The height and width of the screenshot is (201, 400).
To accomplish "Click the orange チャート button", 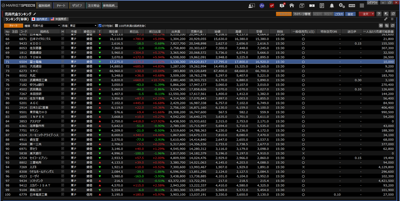I will click(x=14, y=26).
